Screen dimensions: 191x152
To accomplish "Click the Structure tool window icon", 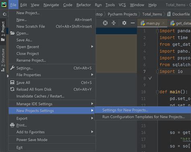I will point(3,70).
